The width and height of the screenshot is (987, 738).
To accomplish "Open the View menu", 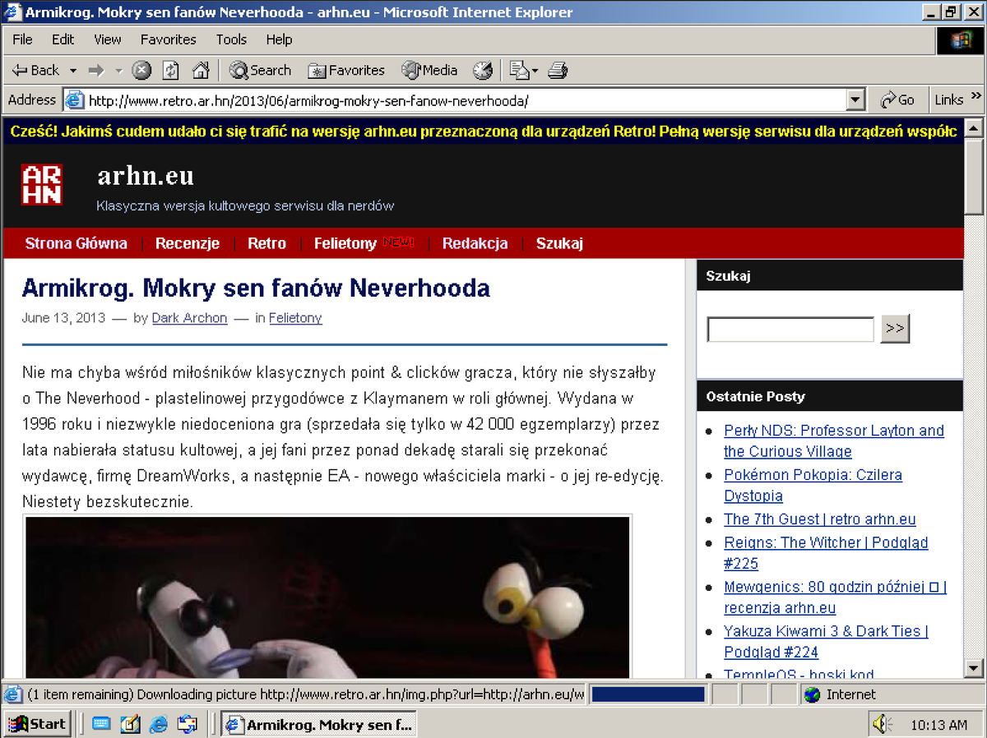I will (107, 39).
